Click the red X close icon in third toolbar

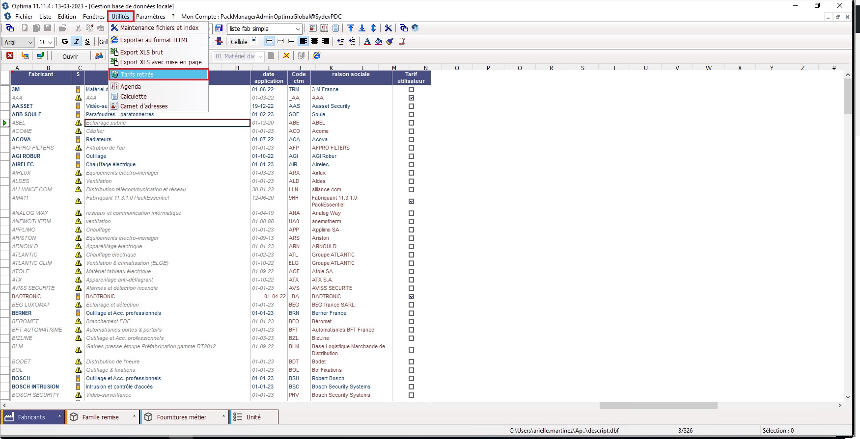[x=10, y=56]
